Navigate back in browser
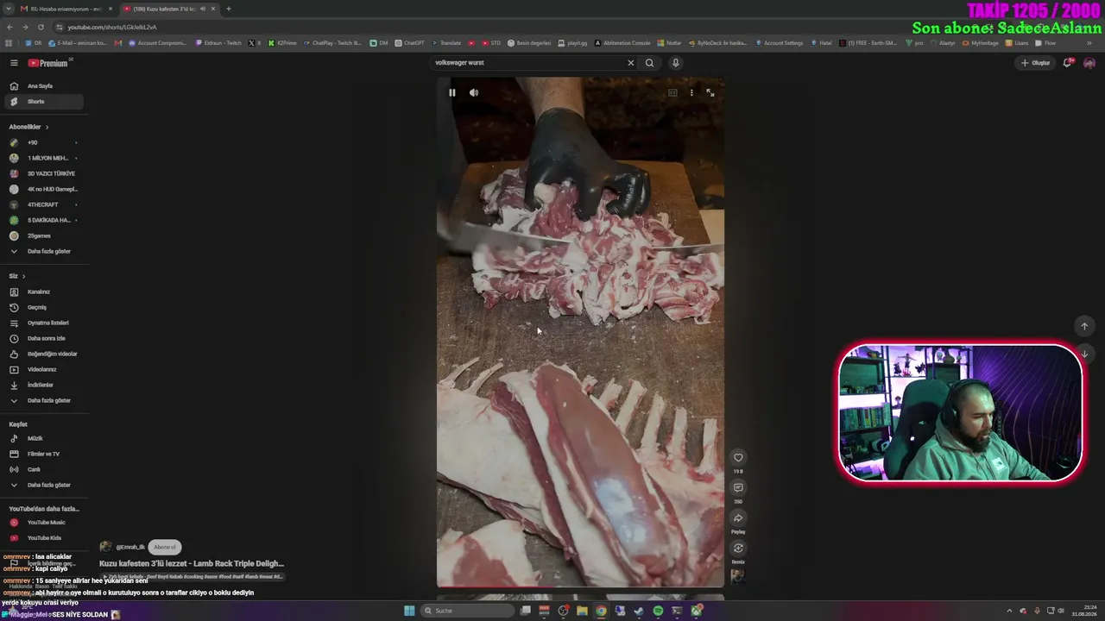Image resolution: width=1105 pixels, height=621 pixels. (9, 27)
